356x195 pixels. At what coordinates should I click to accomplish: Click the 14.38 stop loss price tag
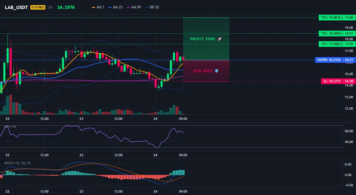(x=349, y=81)
